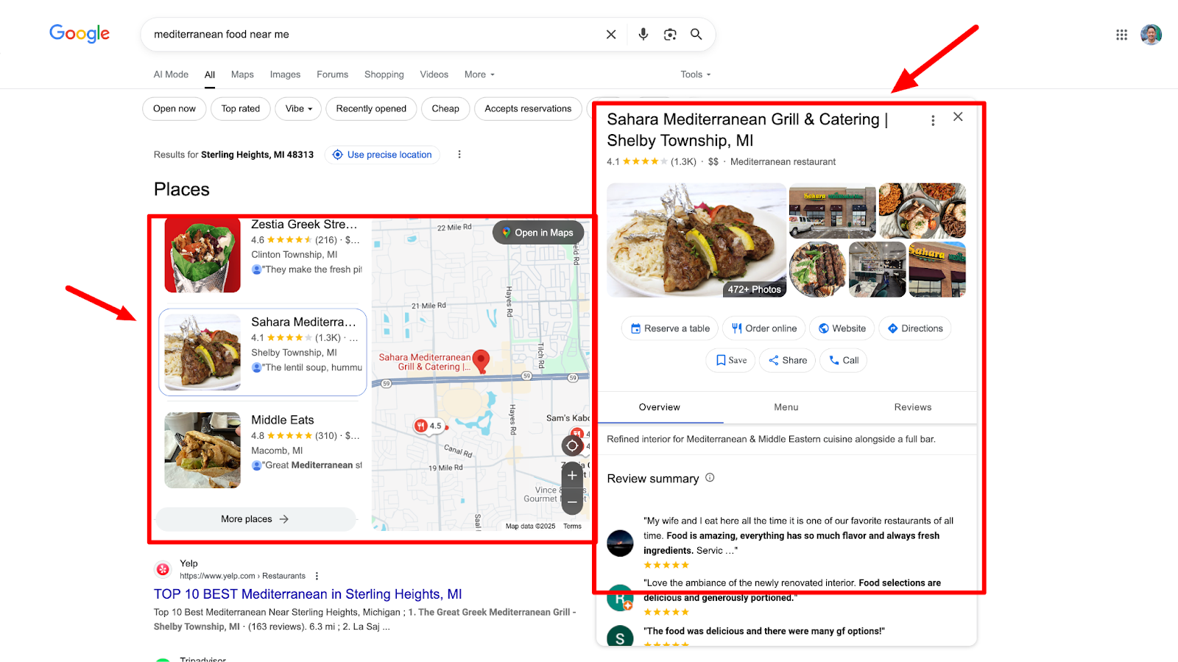Click Open in Maps button

pos(538,233)
